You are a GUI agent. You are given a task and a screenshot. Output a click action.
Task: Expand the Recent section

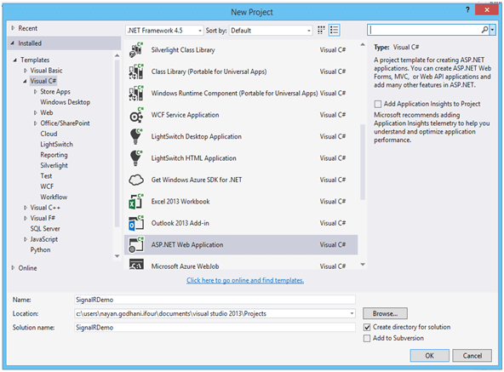tap(13, 28)
